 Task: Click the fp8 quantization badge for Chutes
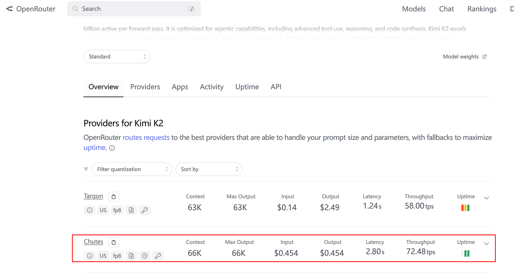pos(117,256)
